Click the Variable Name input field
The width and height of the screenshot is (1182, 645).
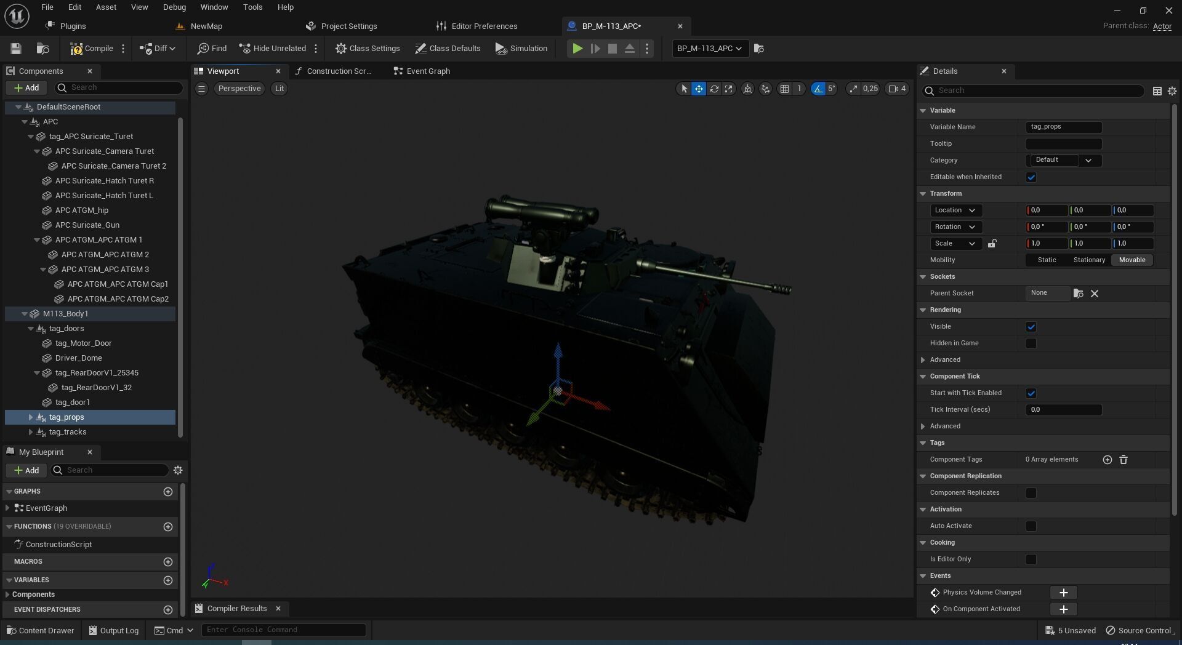1064,127
